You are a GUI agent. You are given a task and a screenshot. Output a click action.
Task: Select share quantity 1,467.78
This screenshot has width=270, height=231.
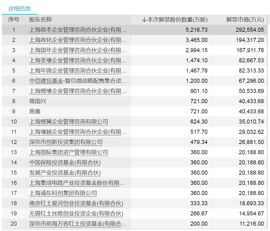[197, 70]
